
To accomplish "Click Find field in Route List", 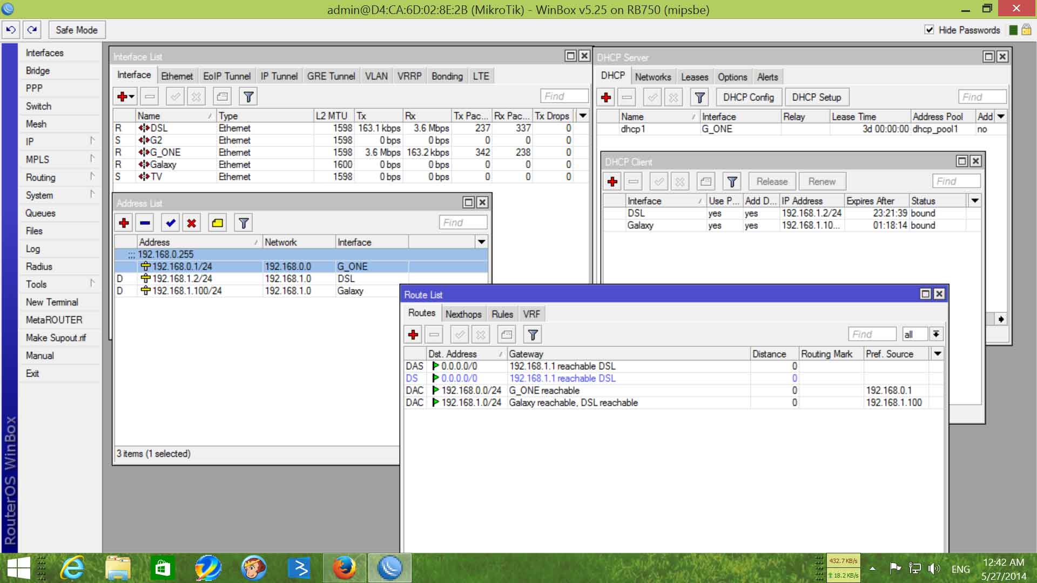I will [872, 334].
